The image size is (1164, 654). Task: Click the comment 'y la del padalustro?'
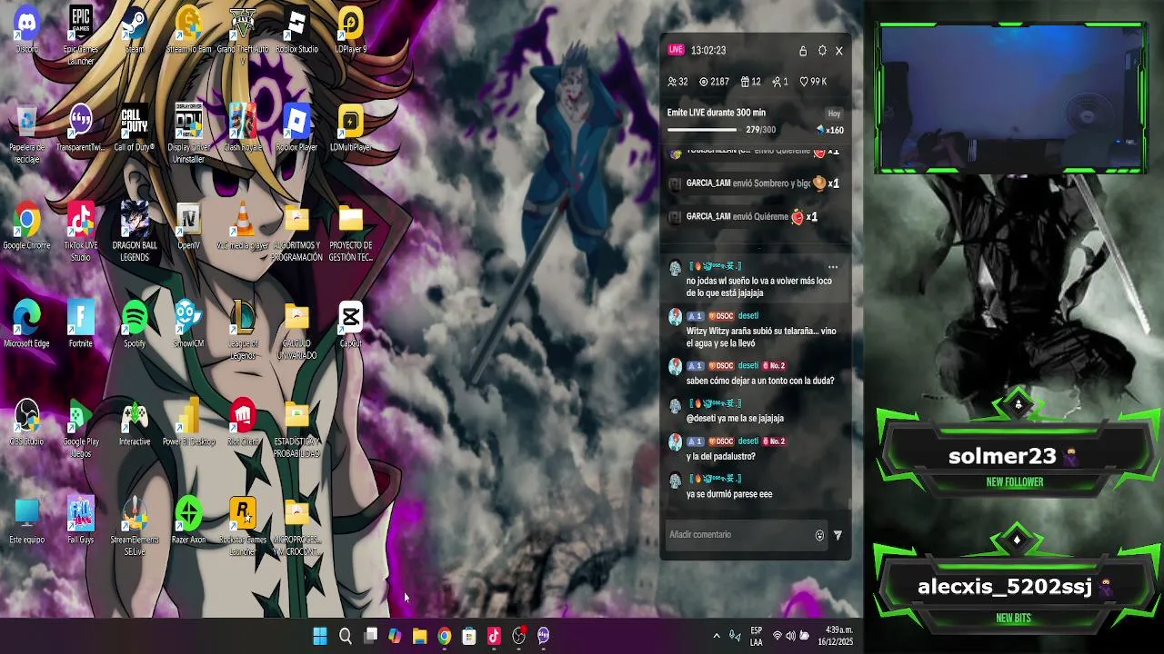pyautogui.click(x=721, y=457)
